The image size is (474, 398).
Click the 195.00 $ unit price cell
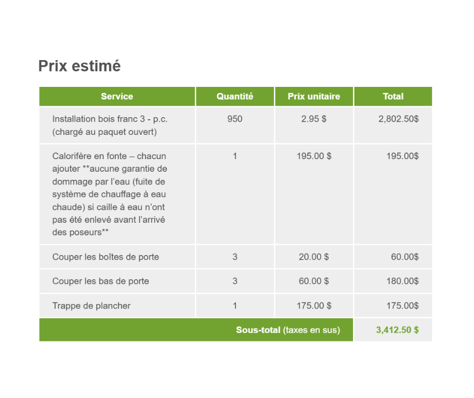tap(314, 156)
